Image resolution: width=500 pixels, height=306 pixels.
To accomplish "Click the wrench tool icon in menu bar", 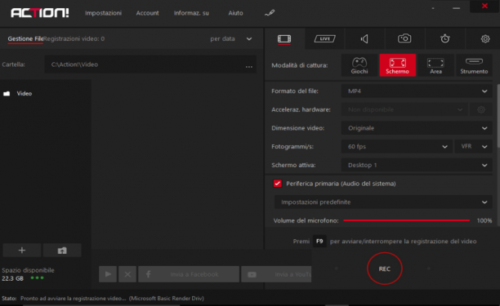I will click(270, 13).
